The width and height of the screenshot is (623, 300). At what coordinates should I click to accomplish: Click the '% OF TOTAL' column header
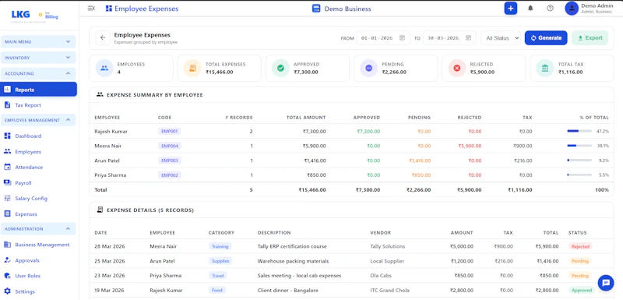point(594,118)
